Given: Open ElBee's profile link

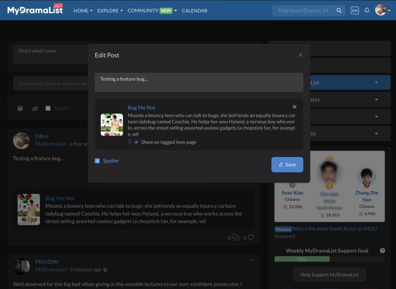Looking at the screenshot, I should (42, 136).
